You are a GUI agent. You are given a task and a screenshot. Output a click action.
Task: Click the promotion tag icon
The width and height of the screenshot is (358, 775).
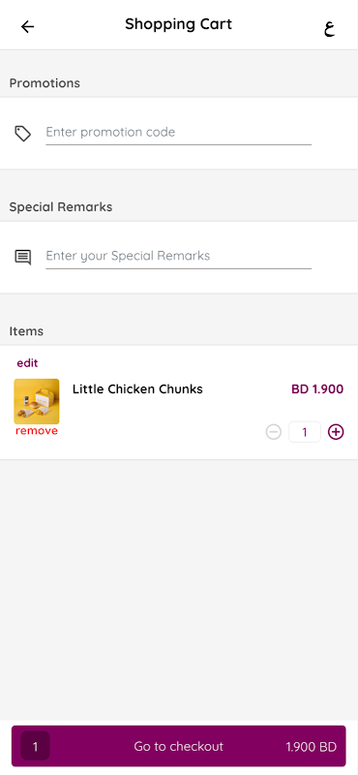pos(22,134)
